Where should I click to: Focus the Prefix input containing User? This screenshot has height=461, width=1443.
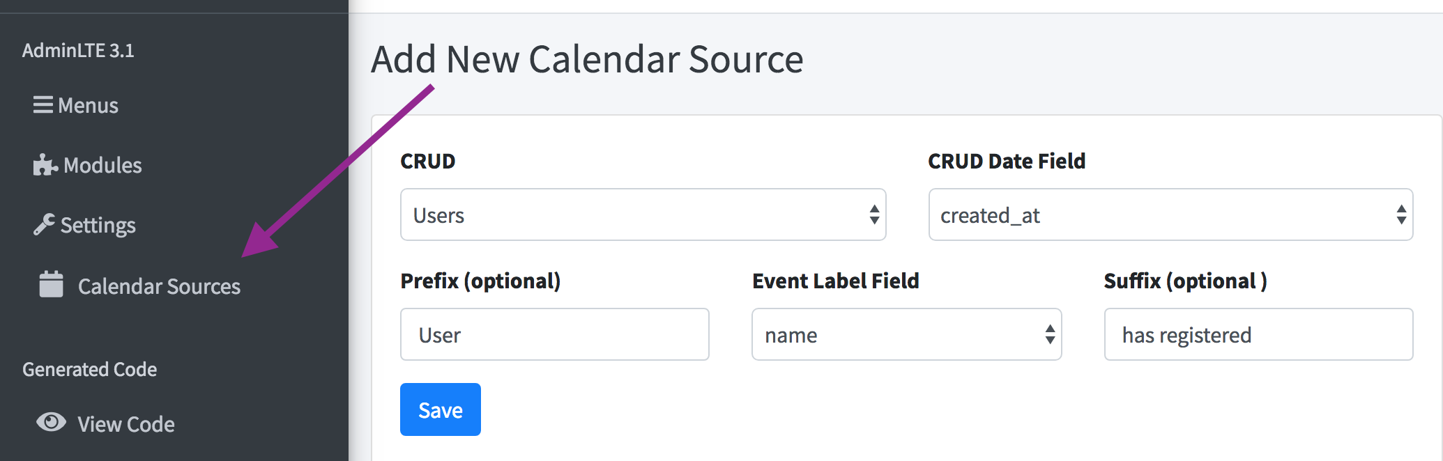pos(554,335)
